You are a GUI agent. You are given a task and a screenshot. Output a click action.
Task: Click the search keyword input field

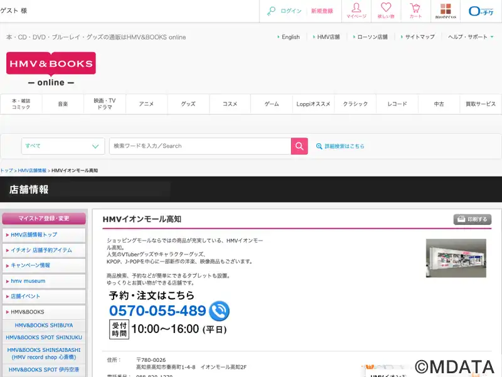(x=200, y=146)
